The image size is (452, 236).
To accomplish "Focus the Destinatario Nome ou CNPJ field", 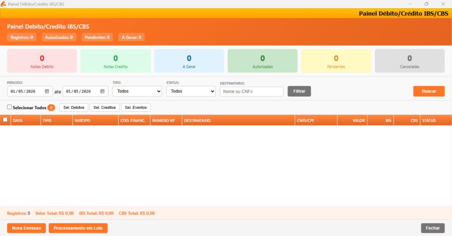I will tap(252, 92).
